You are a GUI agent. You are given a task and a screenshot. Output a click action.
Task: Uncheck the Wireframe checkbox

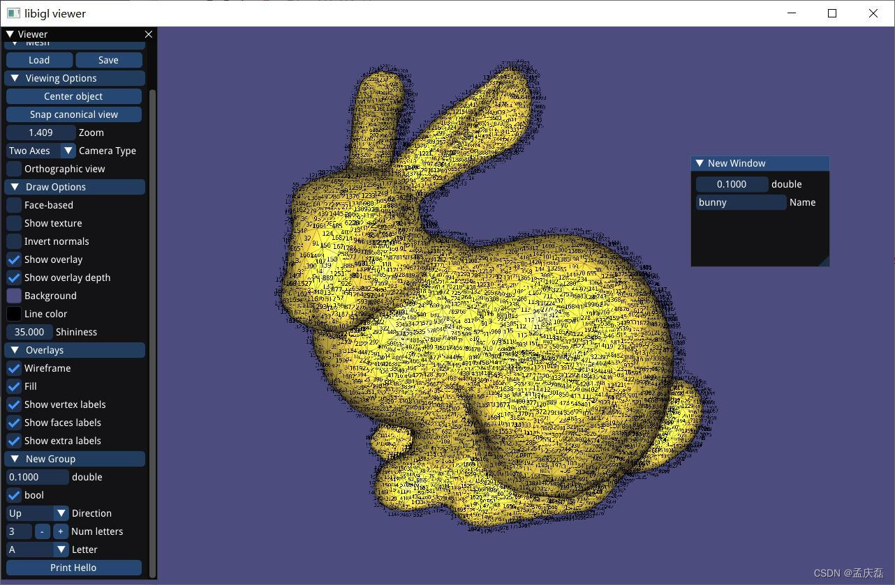[14, 368]
